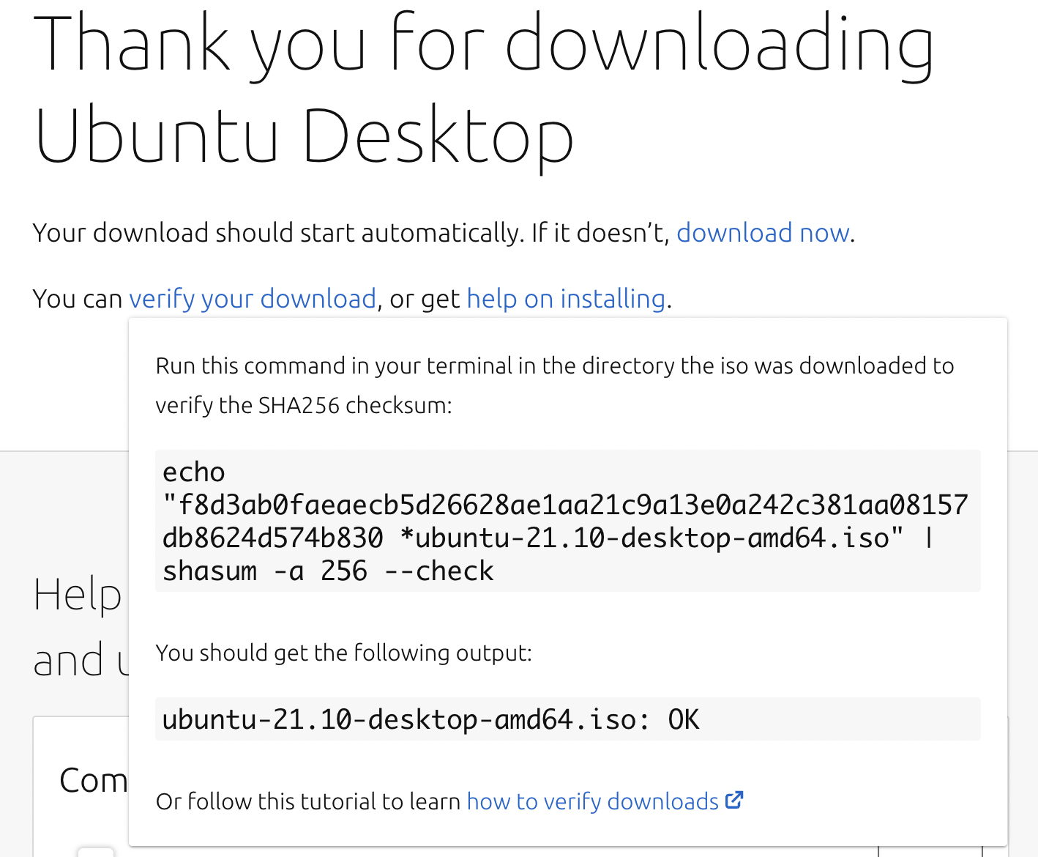Open the "how to verify downloads" tutorial link
1038x857 pixels.
pos(593,801)
